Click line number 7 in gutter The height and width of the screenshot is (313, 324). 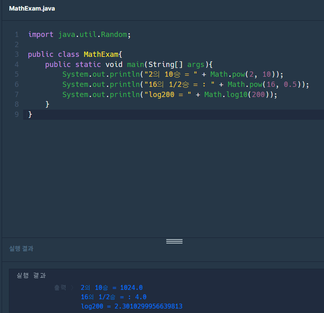point(17,95)
